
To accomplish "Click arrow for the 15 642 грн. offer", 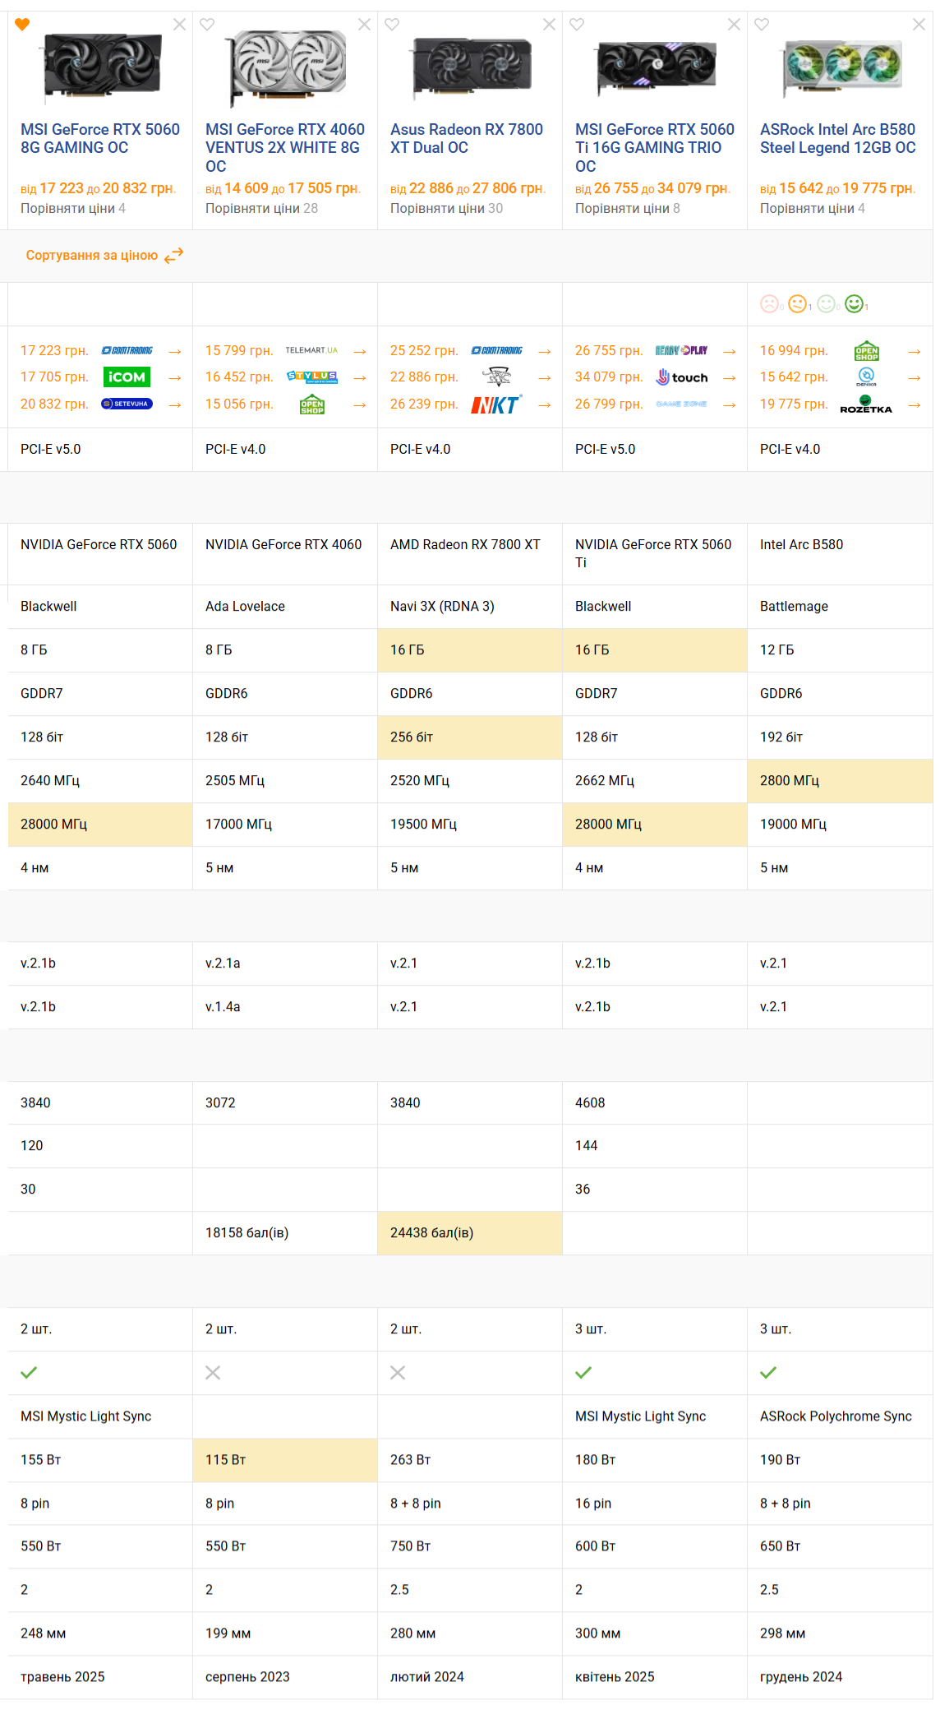I will click(915, 378).
